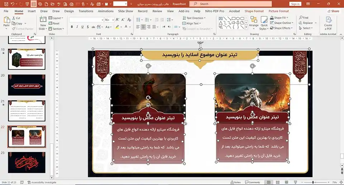Clear all formatting eraser icon
This screenshot has width=344, height=185.
[129, 20]
